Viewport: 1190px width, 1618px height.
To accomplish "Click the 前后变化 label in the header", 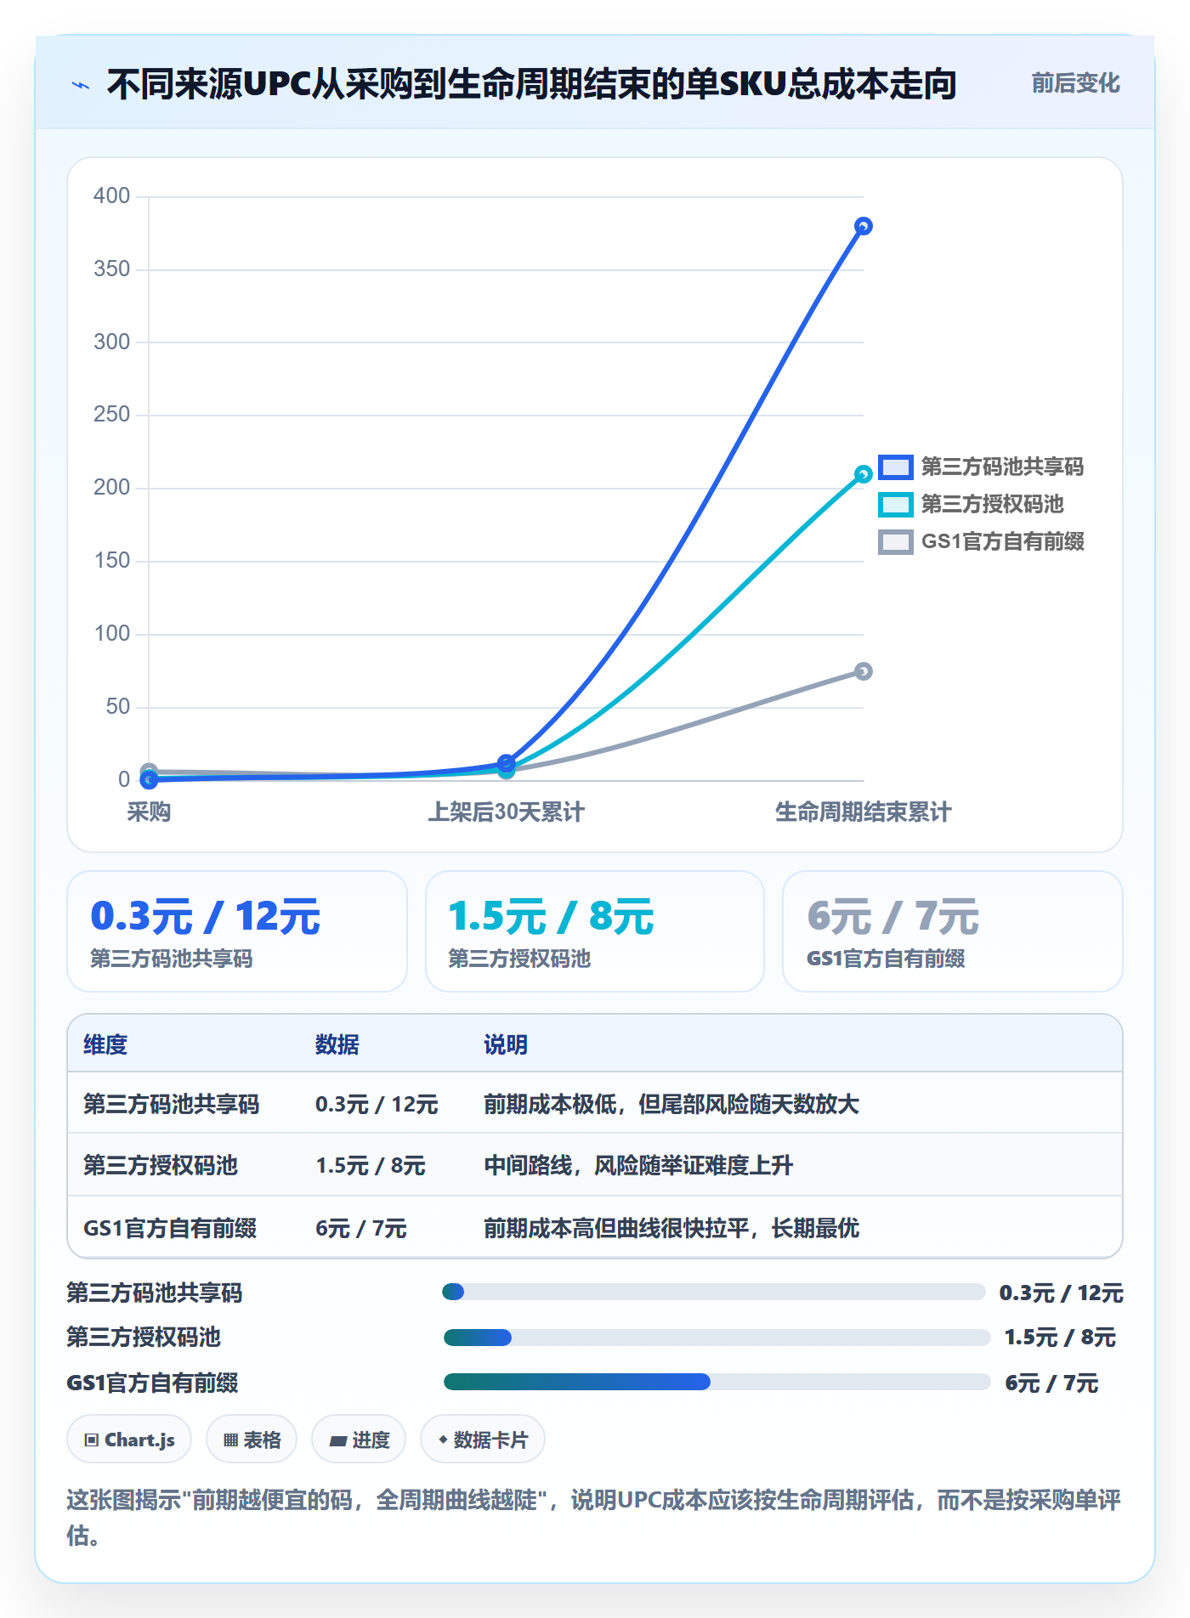I will (1075, 83).
